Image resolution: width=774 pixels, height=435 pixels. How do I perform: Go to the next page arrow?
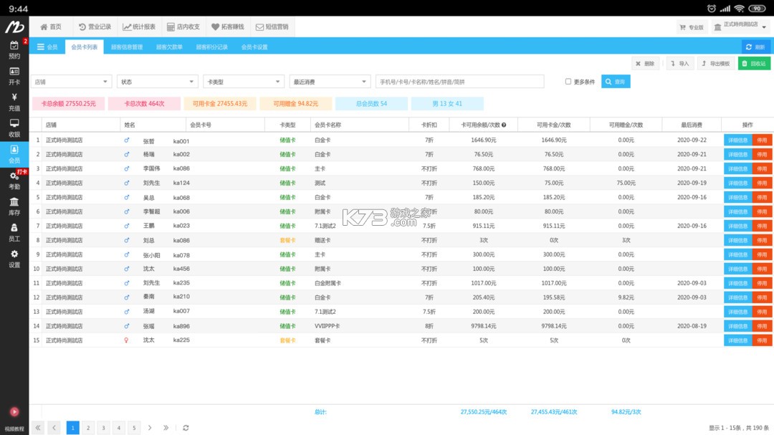[x=150, y=428]
